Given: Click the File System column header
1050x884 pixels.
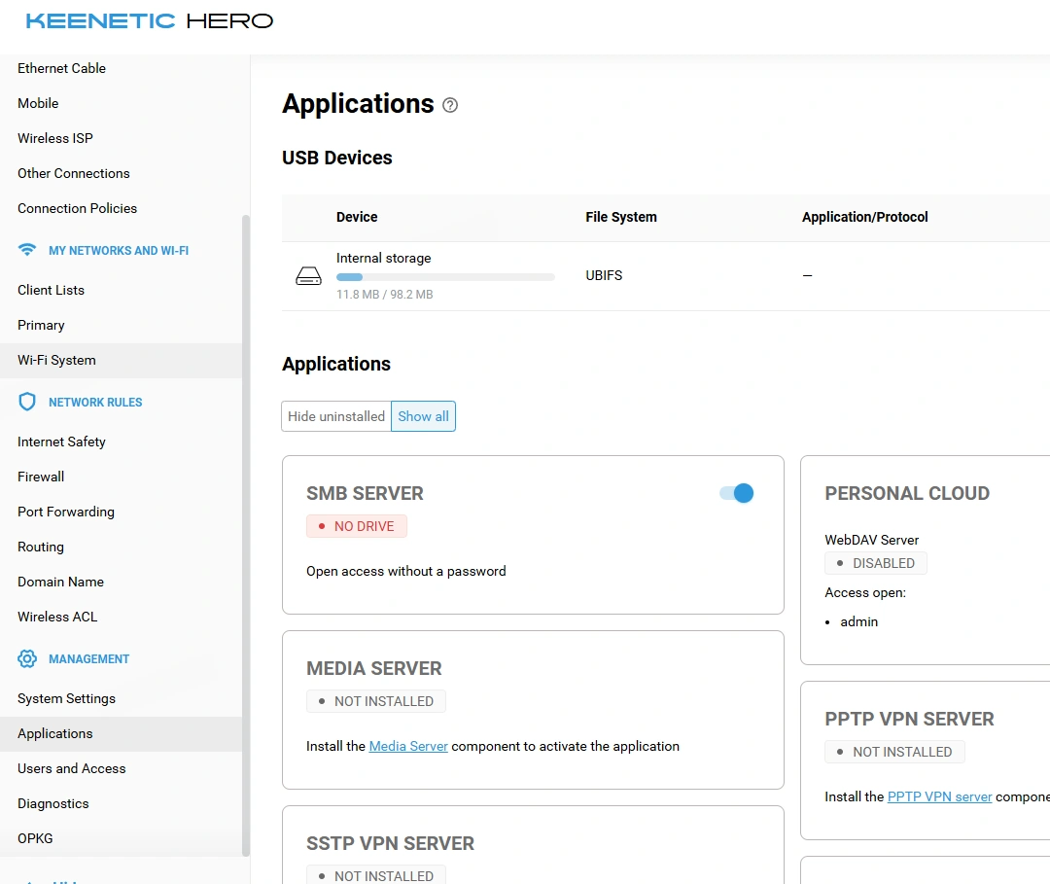Looking at the screenshot, I should coord(621,217).
